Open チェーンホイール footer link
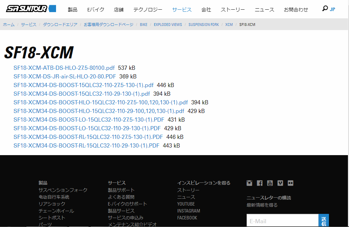 pos(56,211)
